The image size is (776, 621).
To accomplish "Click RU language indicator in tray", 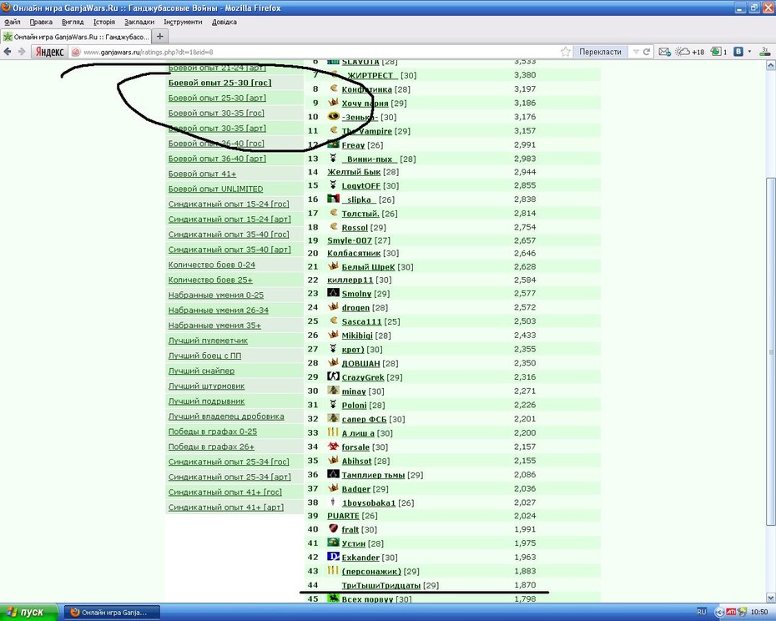I will point(702,612).
